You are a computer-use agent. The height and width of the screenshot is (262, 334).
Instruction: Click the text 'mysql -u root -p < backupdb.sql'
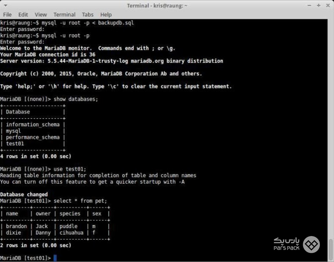point(88,23)
